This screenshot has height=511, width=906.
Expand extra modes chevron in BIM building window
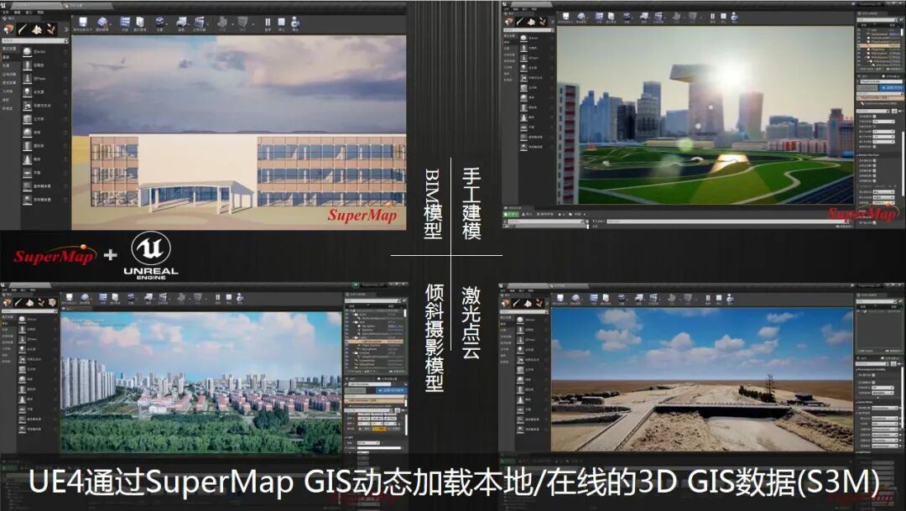tap(66, 29)
